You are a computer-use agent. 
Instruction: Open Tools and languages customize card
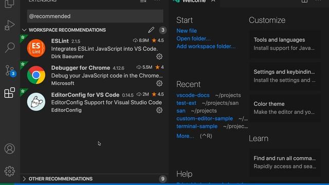pyautogui.click(x=285, y=44)
